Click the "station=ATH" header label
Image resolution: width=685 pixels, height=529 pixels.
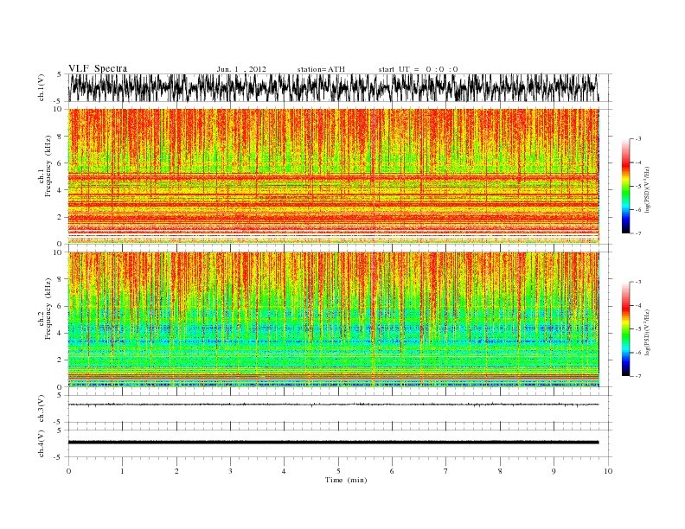tap(321, 69)
